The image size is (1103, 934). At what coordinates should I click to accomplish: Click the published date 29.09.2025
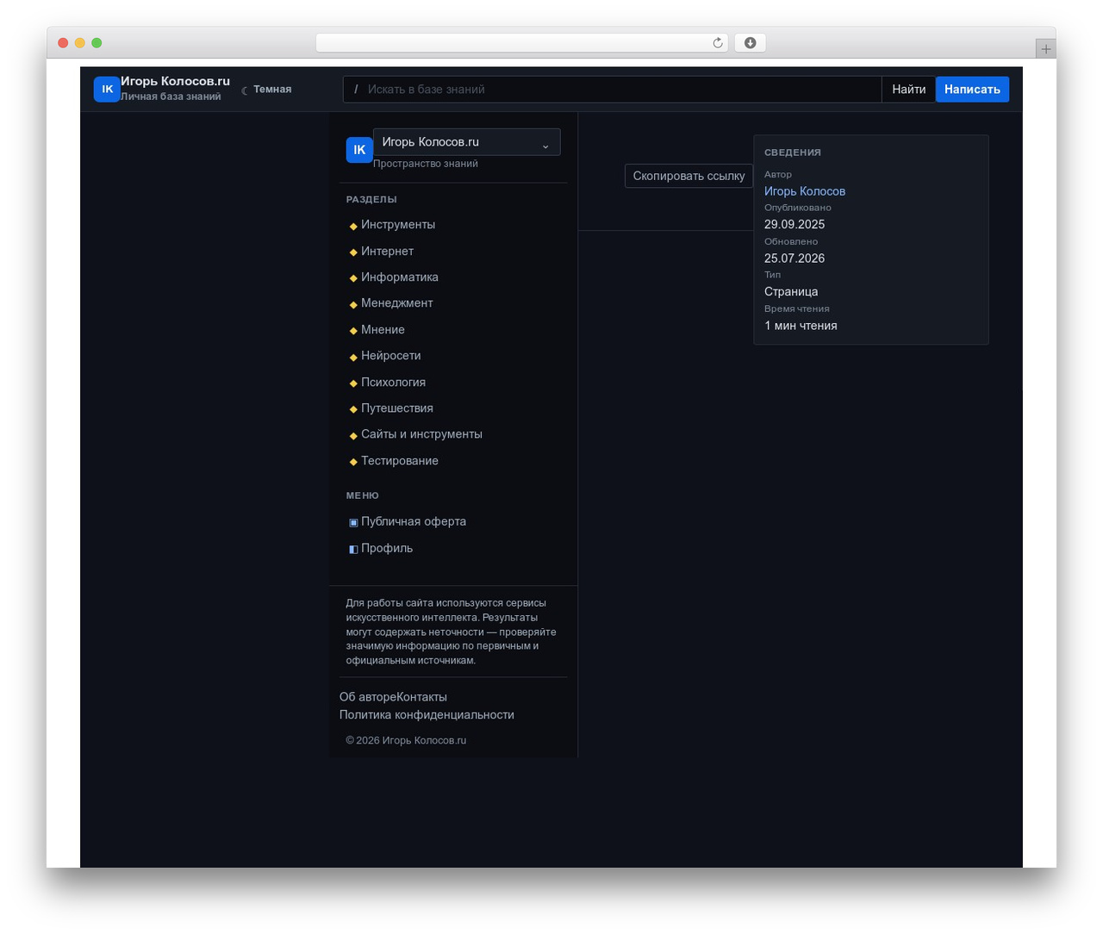coord(795,225)
